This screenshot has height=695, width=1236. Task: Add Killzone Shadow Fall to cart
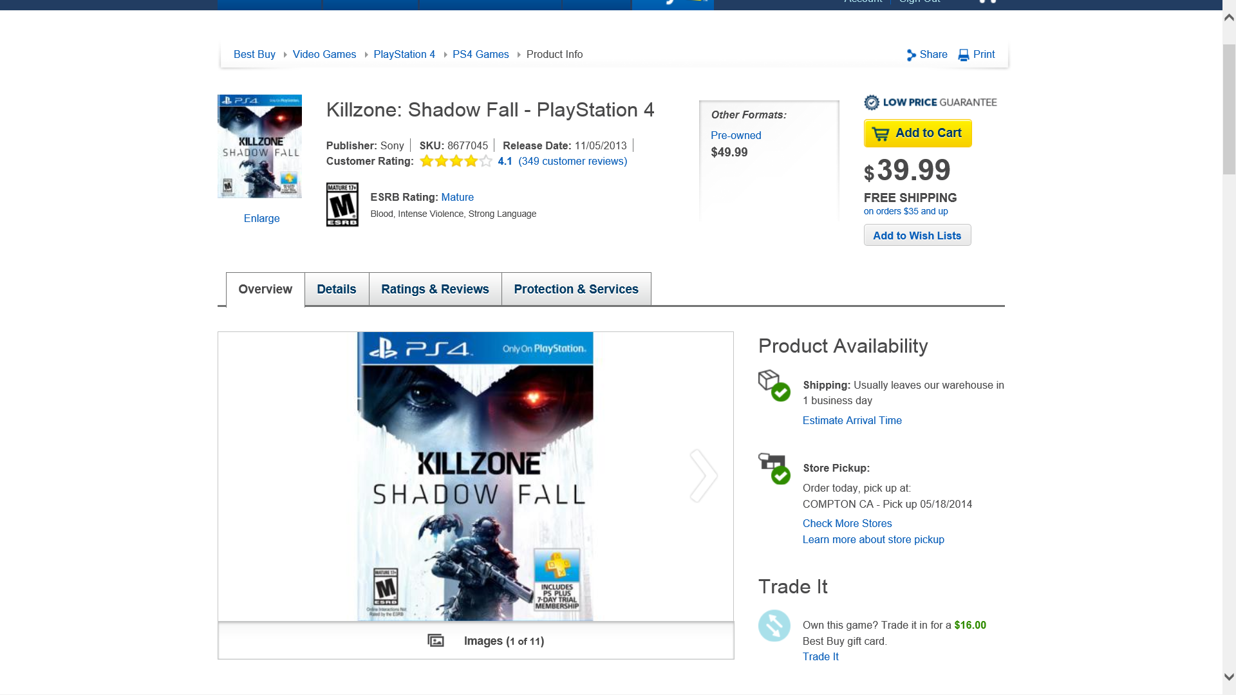click(918, 133)
